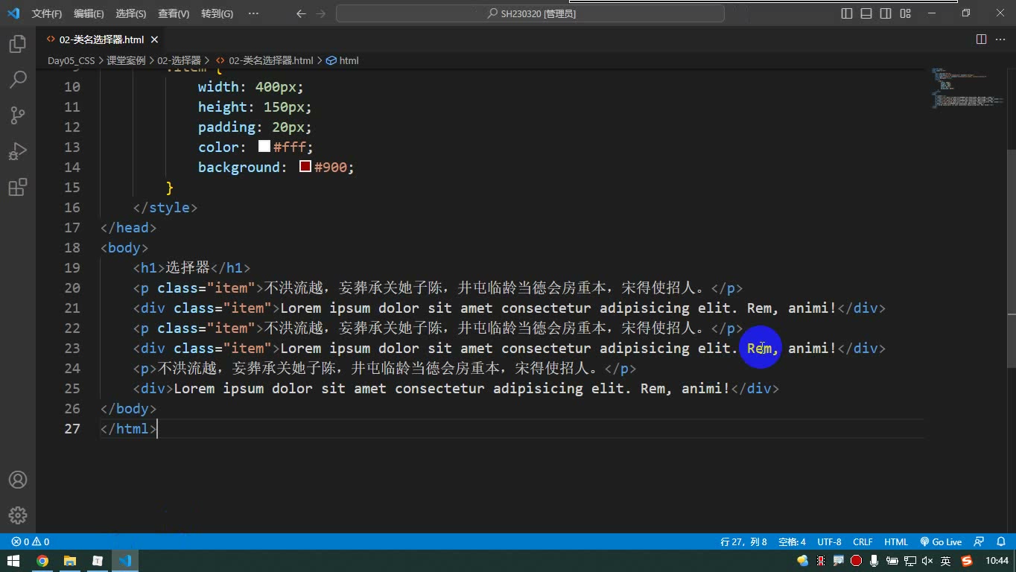Image resolution: width=1016 pixels, height=572 pixels.
Task: Select the 02-类名选择器.html editor tab
Action: pyautogui.click(x=102, y=39)
